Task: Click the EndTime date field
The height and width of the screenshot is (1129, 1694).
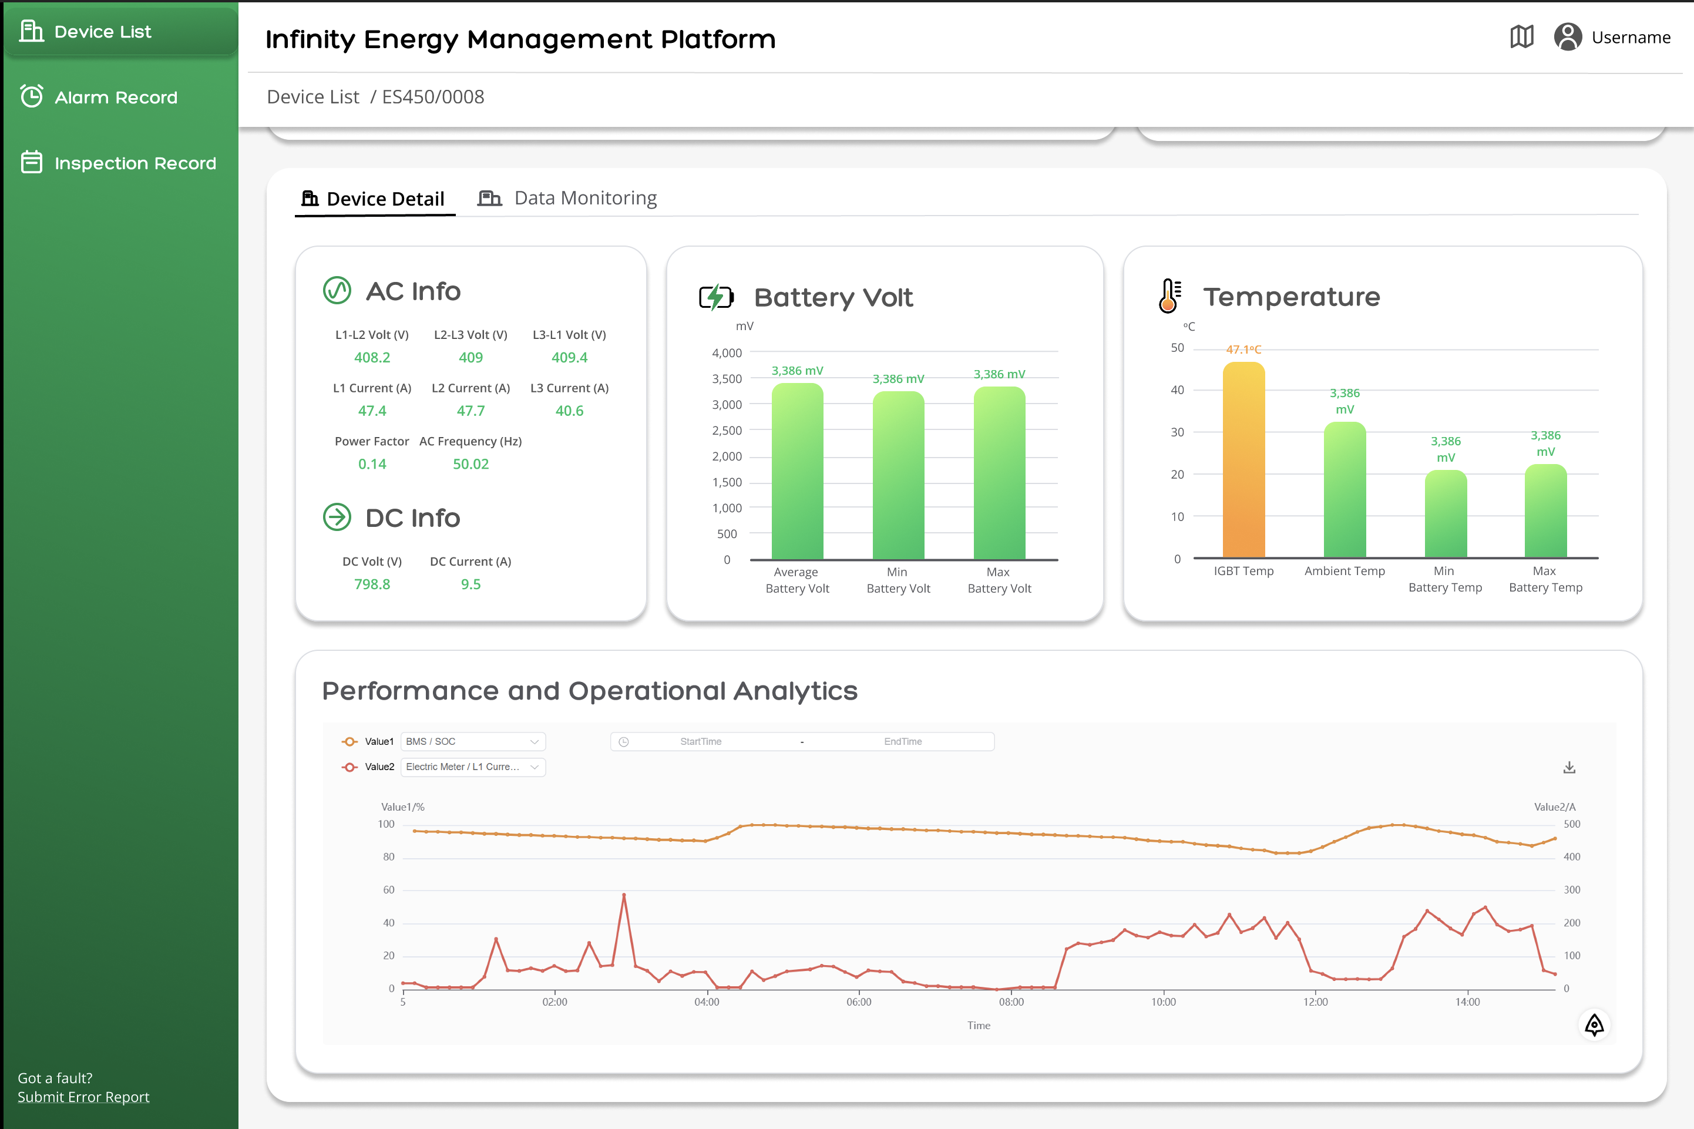Action: click(x=903, y=742)
